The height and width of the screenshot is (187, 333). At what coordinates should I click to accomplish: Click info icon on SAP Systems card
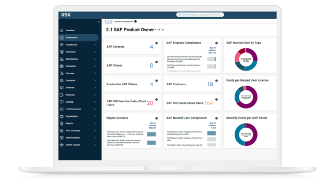click(x=157, y=43)
